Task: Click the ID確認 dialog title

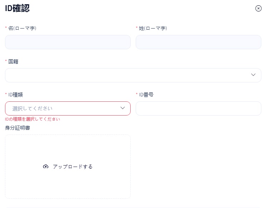Action: point(17,9)
